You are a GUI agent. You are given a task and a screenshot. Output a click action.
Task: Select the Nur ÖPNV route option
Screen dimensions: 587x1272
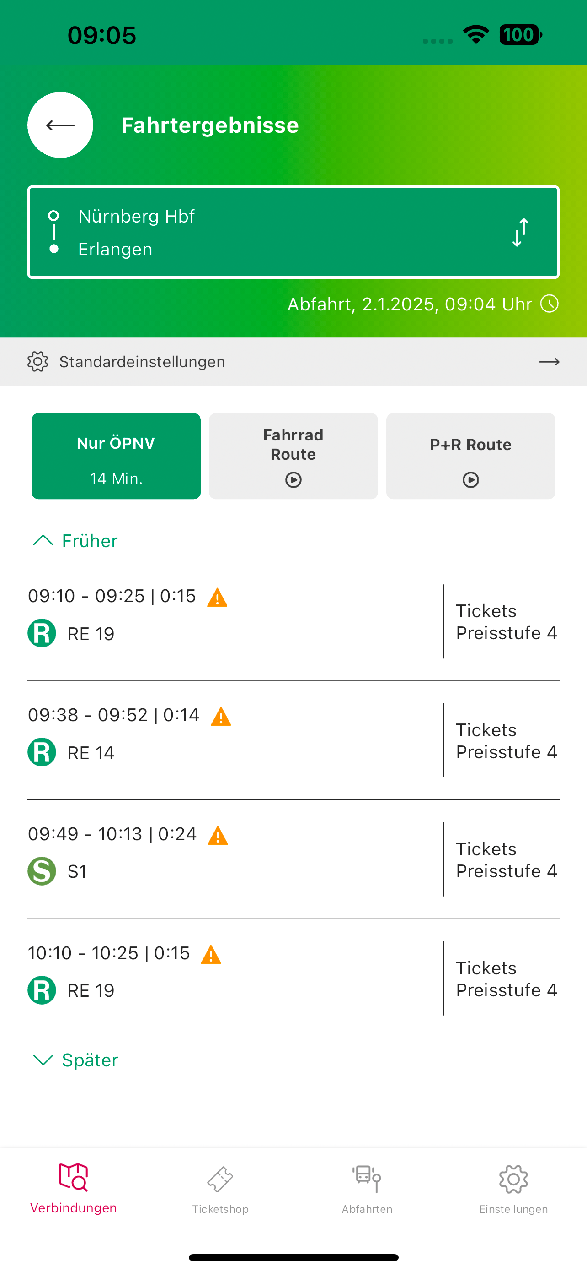tap(116, 456)
